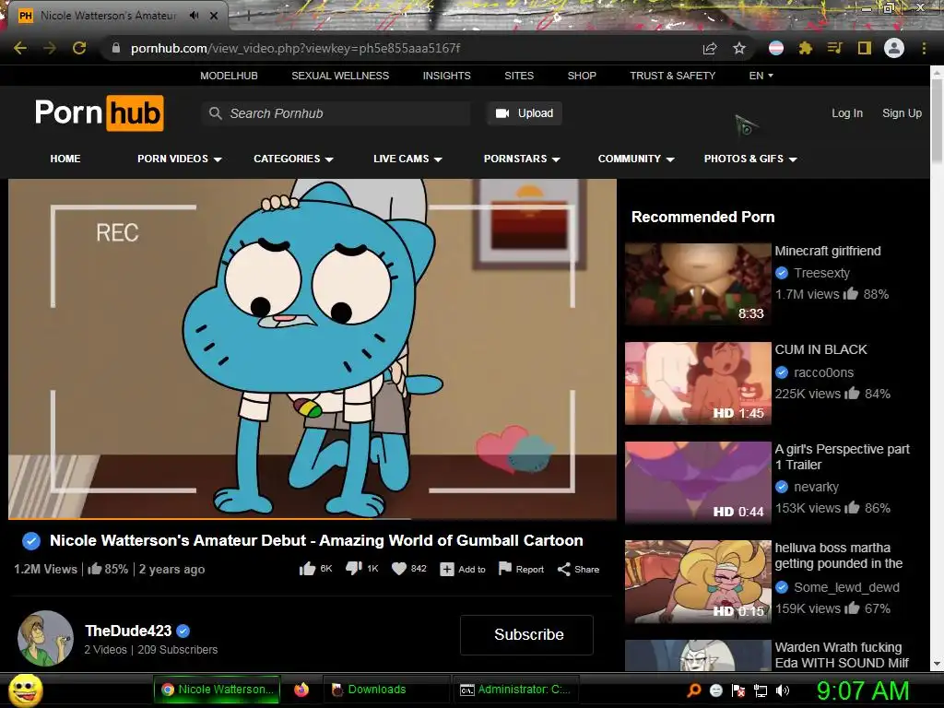Close the current browser tab
Image resolution: width=944 pixels, height=708 pixels.
pyautogui.click(x=214, y=16)
